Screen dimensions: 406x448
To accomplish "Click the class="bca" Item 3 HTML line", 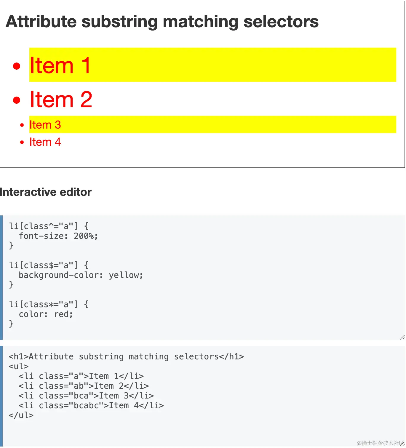I will click(86, 396).
